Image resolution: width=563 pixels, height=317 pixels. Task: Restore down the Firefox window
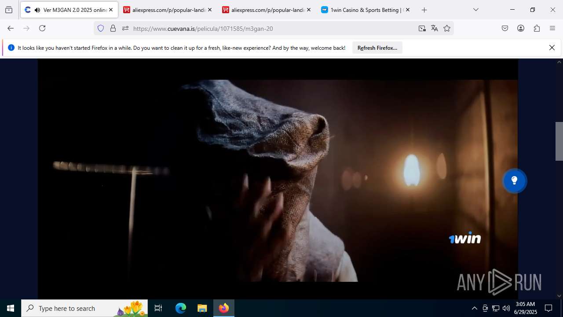[533, 10]
